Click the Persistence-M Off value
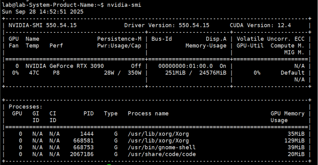318x165 pixels. (x=136, y=66)
